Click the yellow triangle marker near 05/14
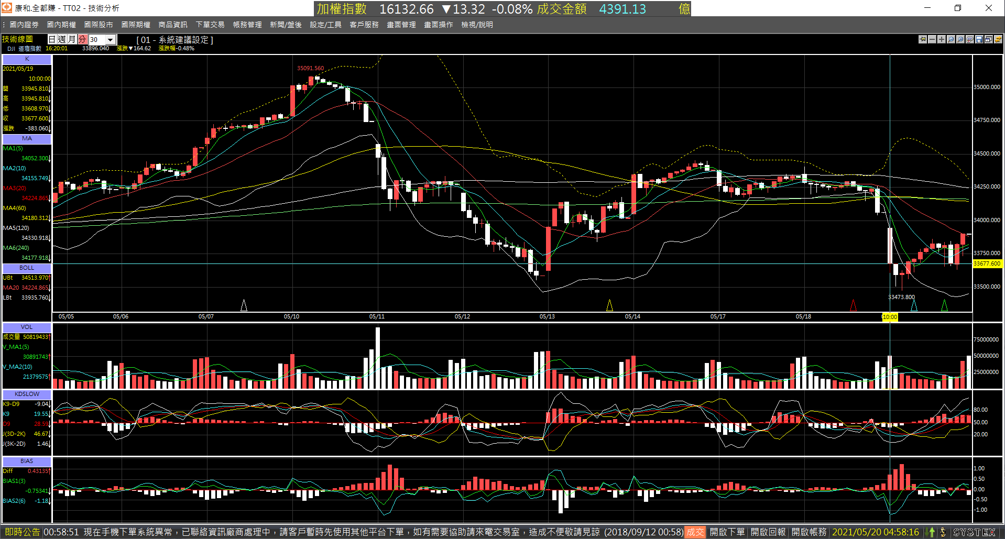 click(609, 305)
